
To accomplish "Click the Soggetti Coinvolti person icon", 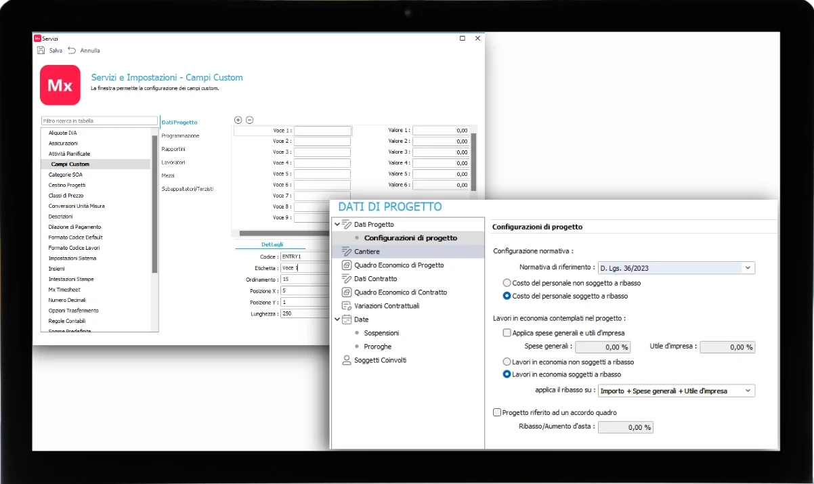I will (x=347, y=360).
